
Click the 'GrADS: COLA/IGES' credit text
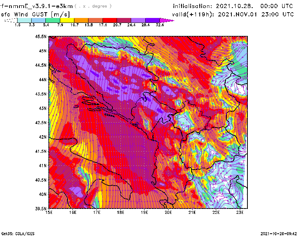coord(18,234)
